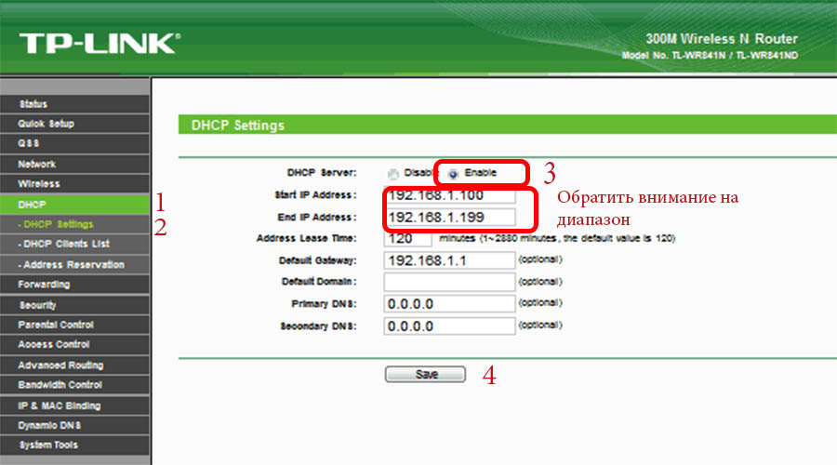Viewport: 837px width, 465px height.
Task: Click the TP-LINK logo
Action: coord(99,42)
